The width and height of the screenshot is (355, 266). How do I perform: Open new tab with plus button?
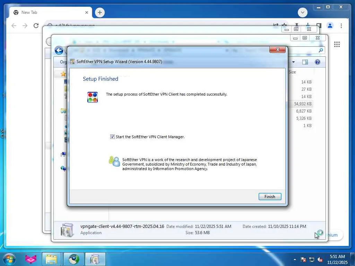click(100, 12)
